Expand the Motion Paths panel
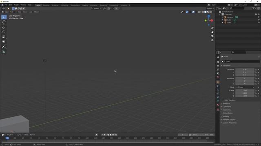The width and height of the screenshot is (261, 146). [x=228, y=113]
